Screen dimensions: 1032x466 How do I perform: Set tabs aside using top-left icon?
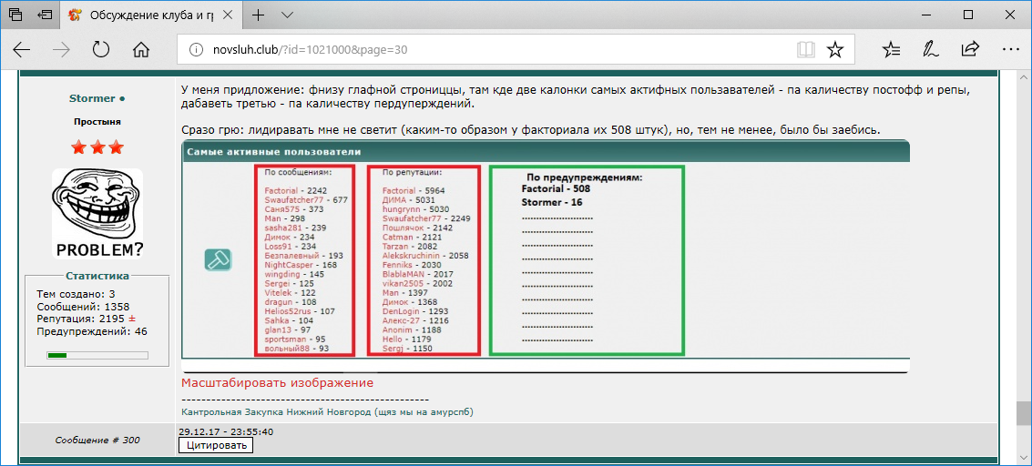pos(44,15)
